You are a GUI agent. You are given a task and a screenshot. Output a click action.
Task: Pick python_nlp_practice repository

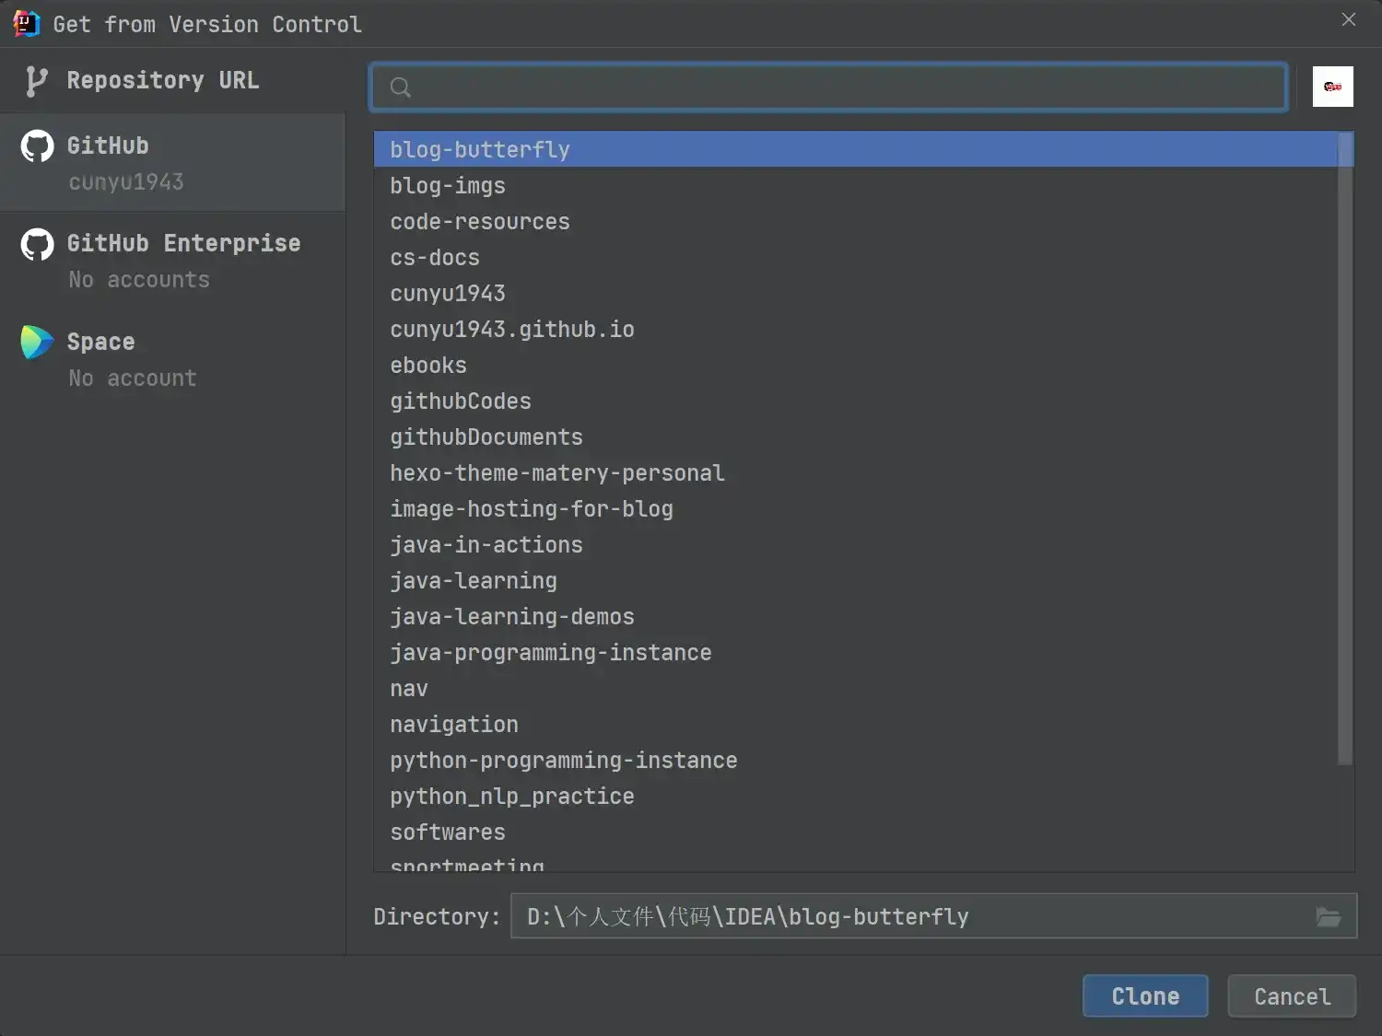(512, 797)
